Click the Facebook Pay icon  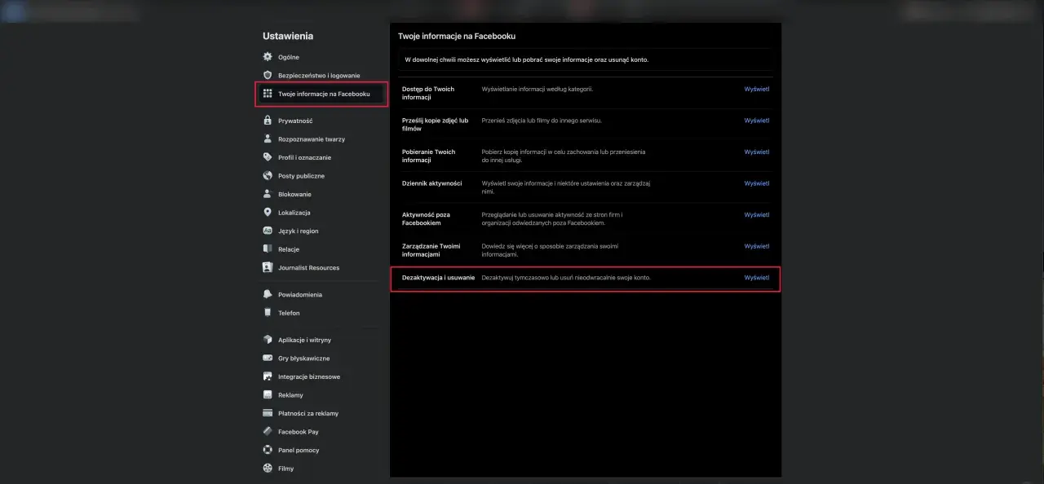[x=268, y=432]
